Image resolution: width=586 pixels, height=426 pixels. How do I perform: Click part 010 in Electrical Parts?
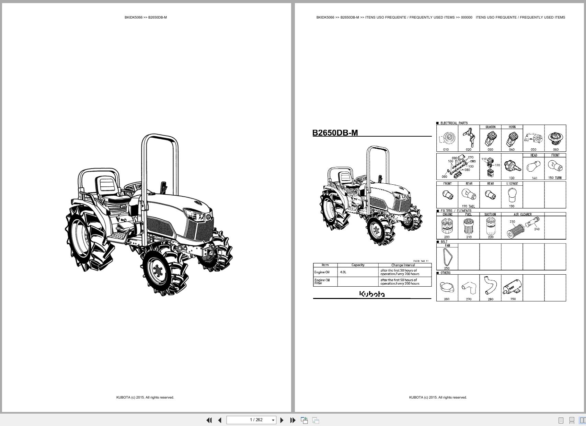pyautogui.click(x=447, y=138)
